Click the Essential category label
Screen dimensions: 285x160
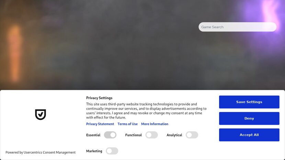click(93, 135)
